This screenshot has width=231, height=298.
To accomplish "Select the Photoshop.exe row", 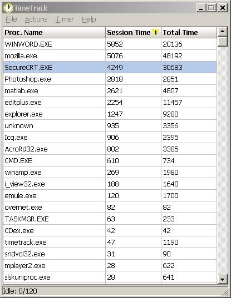I will point(110,79).
